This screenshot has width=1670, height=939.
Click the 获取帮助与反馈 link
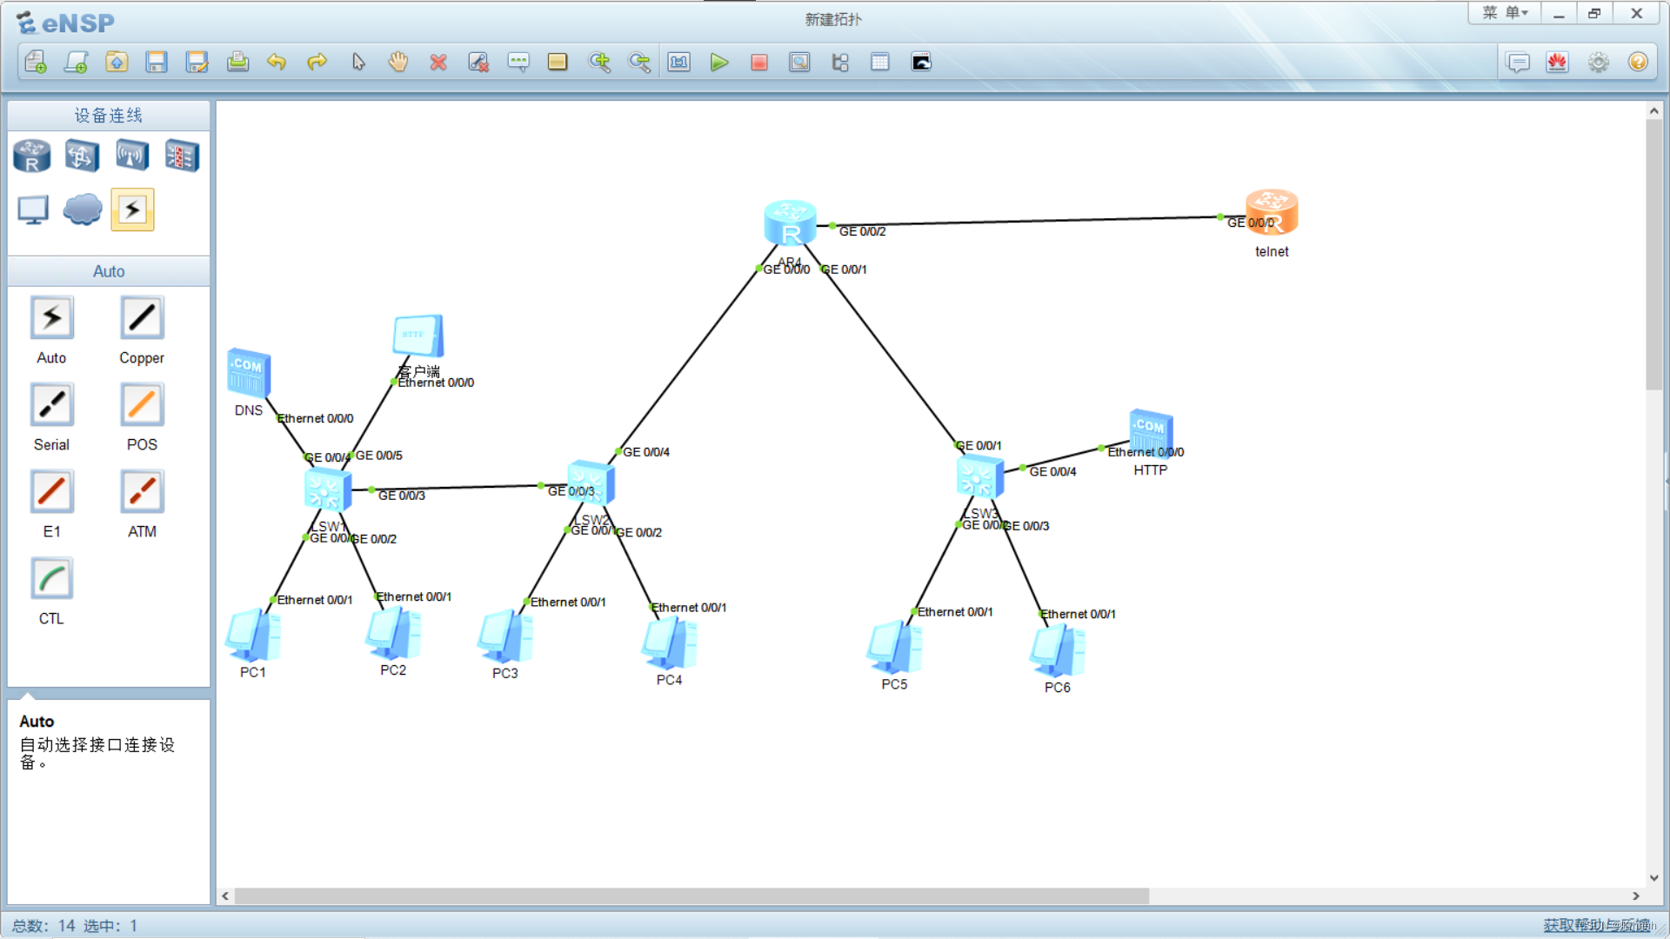(x=1596, y=925)
